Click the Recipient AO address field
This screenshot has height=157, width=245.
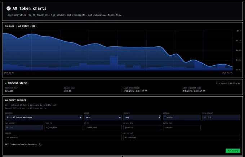[x=182, y=138]
